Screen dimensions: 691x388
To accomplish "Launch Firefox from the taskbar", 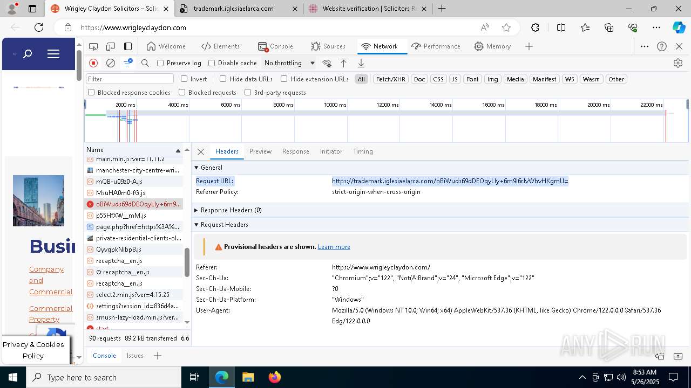I will coord(274,377).
